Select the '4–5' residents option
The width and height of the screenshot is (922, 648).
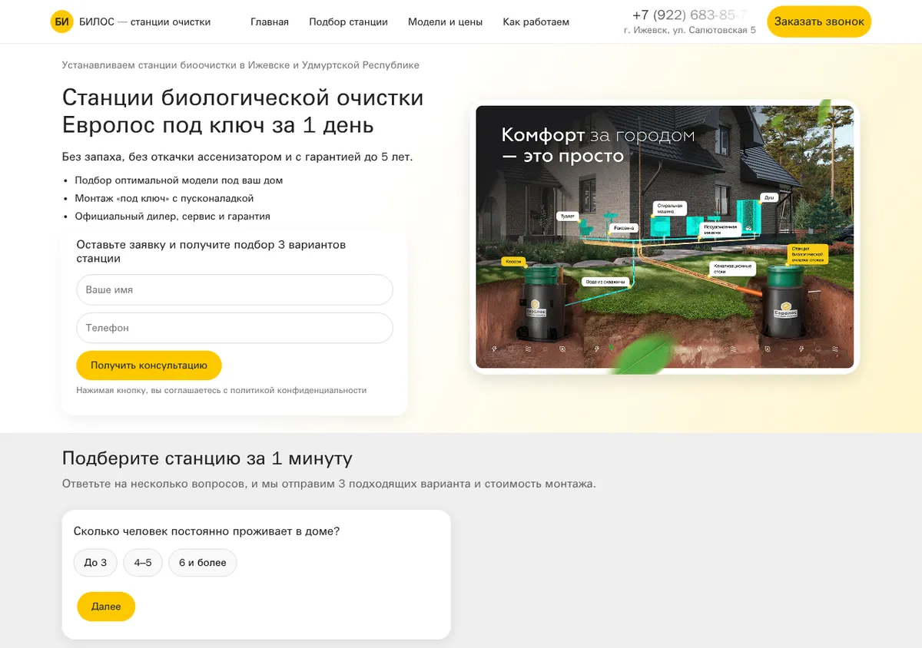pos(143,563)
